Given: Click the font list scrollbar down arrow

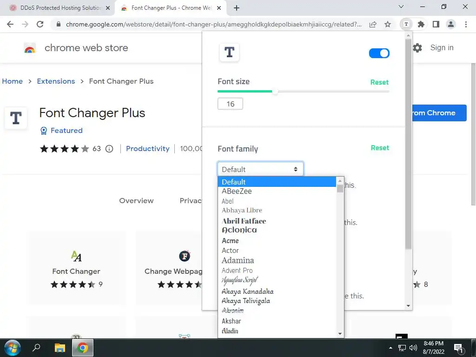Looking at the screenshot, I should click(x=340, y=334).
